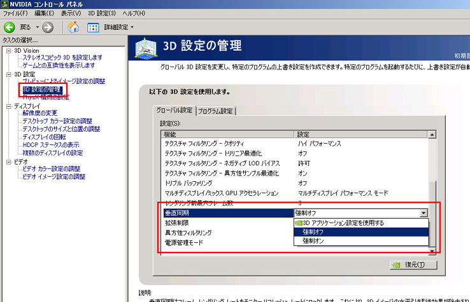Switch to the プログラム設定 tab

[x=215, y=111]
